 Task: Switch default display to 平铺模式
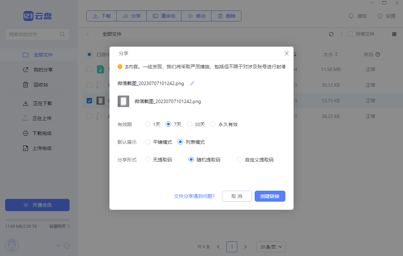[147, 142]
